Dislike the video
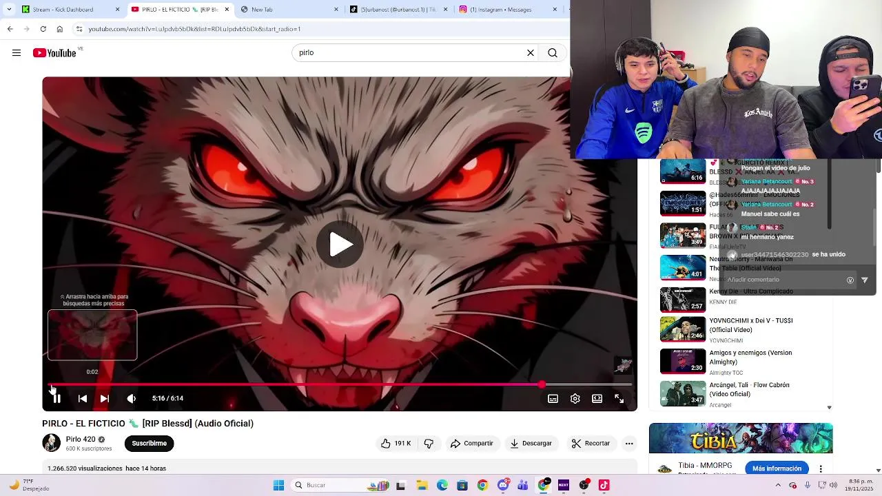 pos(429,444)
